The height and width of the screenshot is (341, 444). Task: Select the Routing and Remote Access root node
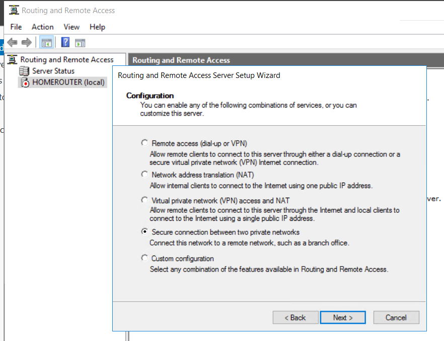[66, 59]
